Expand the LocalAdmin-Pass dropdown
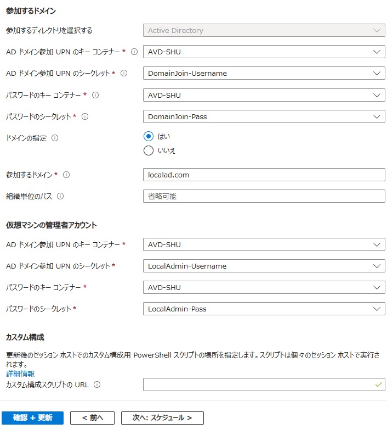 pyautogui.click(x=264, y=309)
